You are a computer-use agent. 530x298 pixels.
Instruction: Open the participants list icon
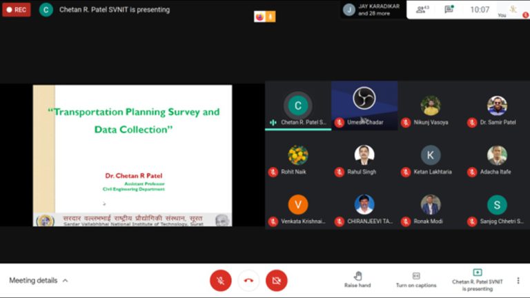tap(422, 10)
